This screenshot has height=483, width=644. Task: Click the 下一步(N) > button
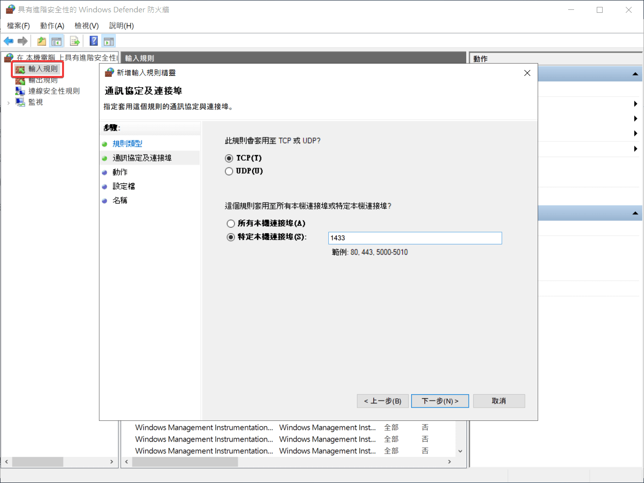pos(440,401)
